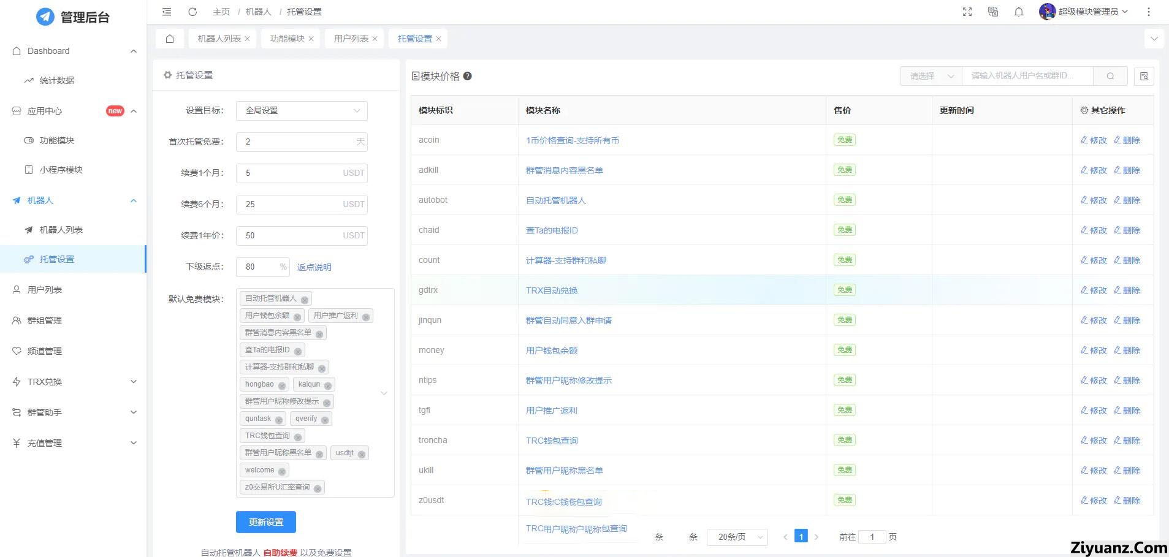Click the home tab icon

click(170, 39)
